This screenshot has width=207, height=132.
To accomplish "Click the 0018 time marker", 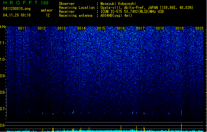I will pos(160,28).
